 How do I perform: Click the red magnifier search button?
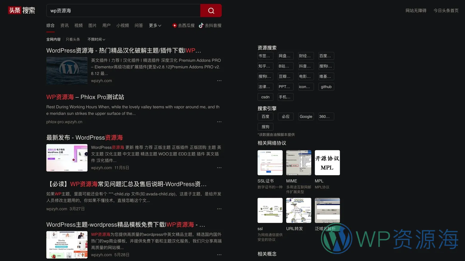[211, 11]
